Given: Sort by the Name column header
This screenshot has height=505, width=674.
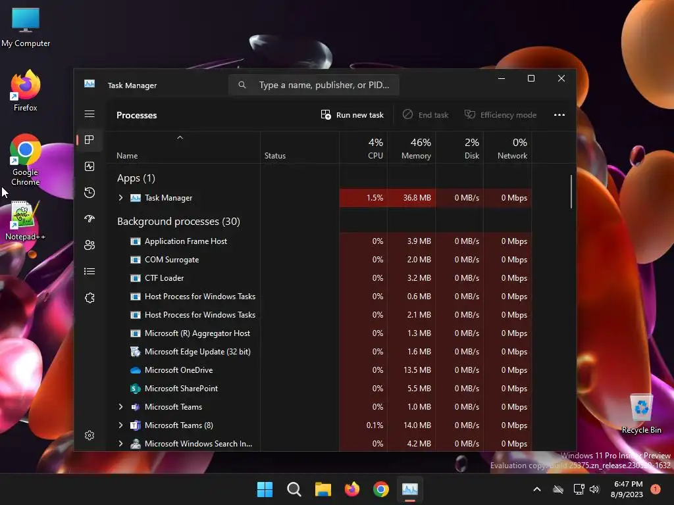Looking at the screenshot, I should (x=127, y=155).
